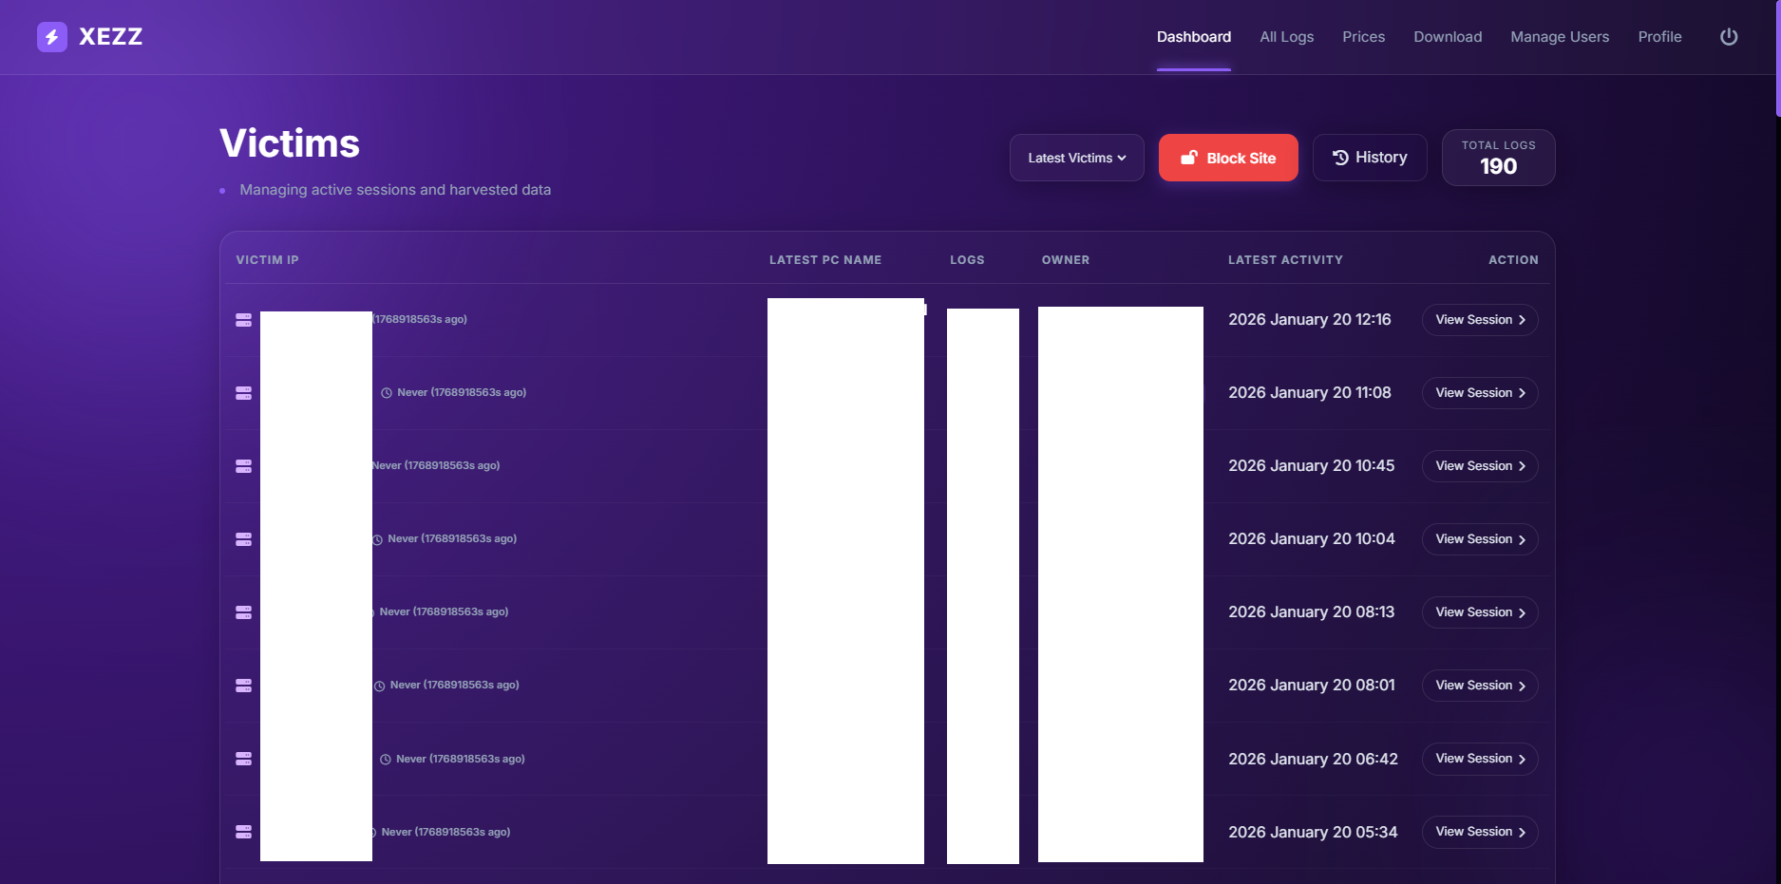The width and height of the screenshot is (1781, 884).
Task: Click the server icon in the 10:45 row
Action: (x=244, y=466)
